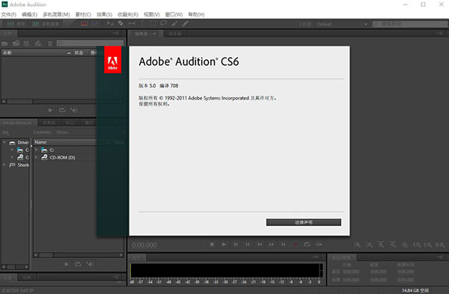Toggle auto-play in Files panel
This screenshot has height=294, width=449.
pyautogui.click(x=74, y=110)
